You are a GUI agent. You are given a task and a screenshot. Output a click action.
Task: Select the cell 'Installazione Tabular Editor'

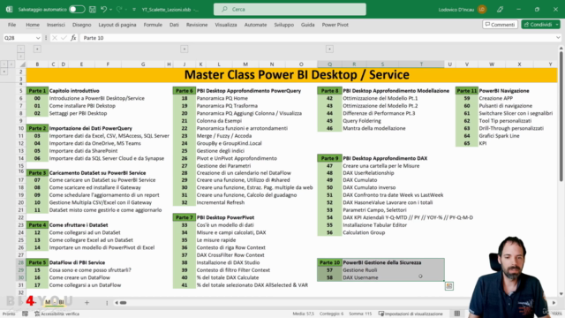tap(374, 225)
